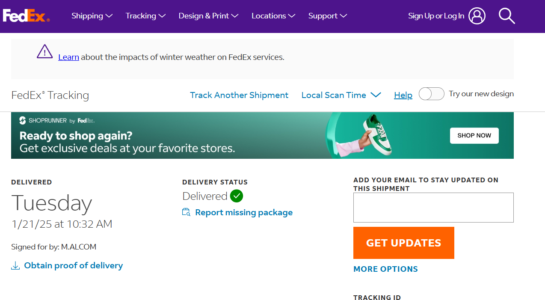Click the DELIVERY STATUS label
Image resolution: width=545 pixels, height=300 pixels.
(x=215, y=182)
